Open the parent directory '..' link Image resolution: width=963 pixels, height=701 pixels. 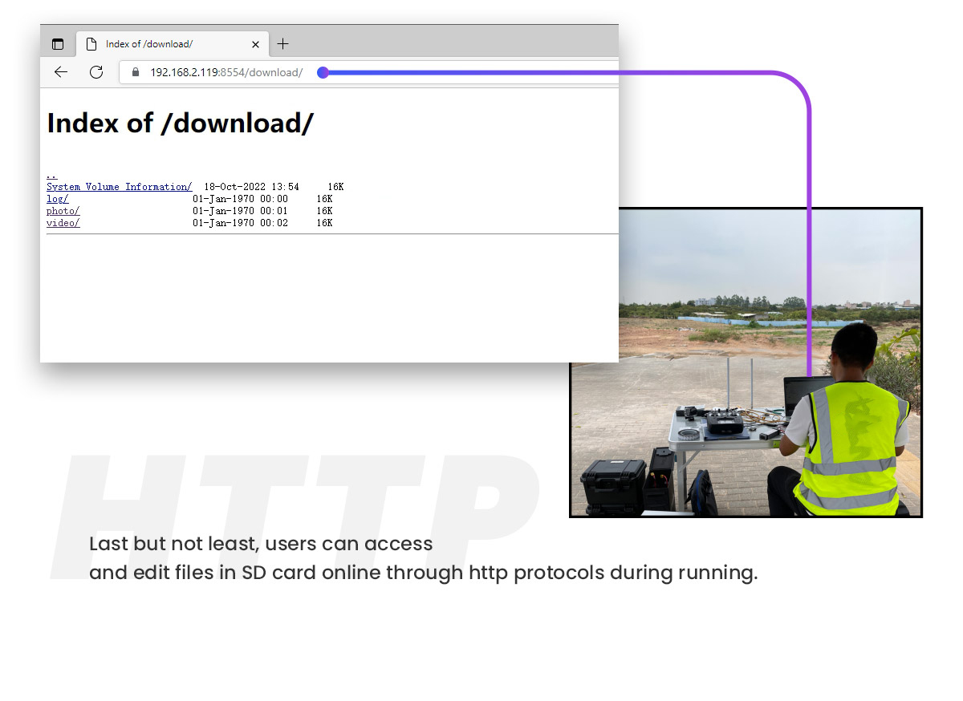51,175
